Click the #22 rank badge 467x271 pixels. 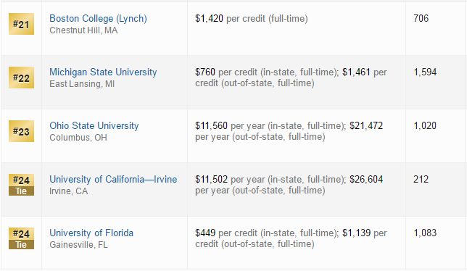point(21,78)
